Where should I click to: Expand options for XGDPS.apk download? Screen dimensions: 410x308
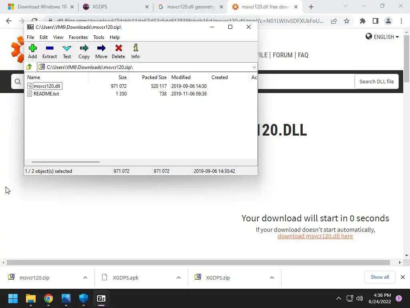179,278
